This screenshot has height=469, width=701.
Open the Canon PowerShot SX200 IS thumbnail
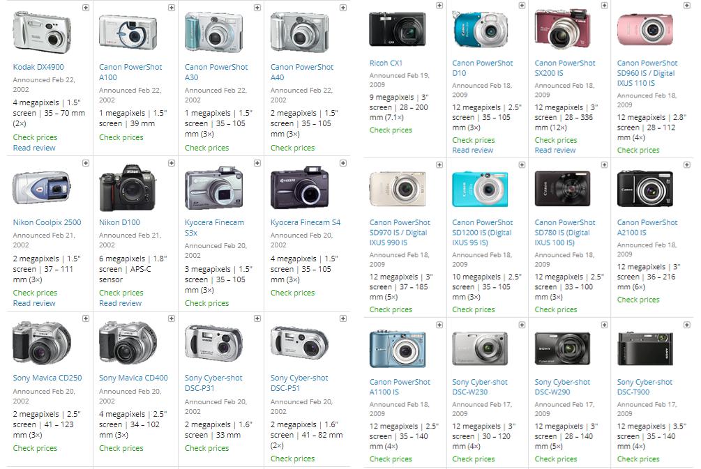pos(562,29)
